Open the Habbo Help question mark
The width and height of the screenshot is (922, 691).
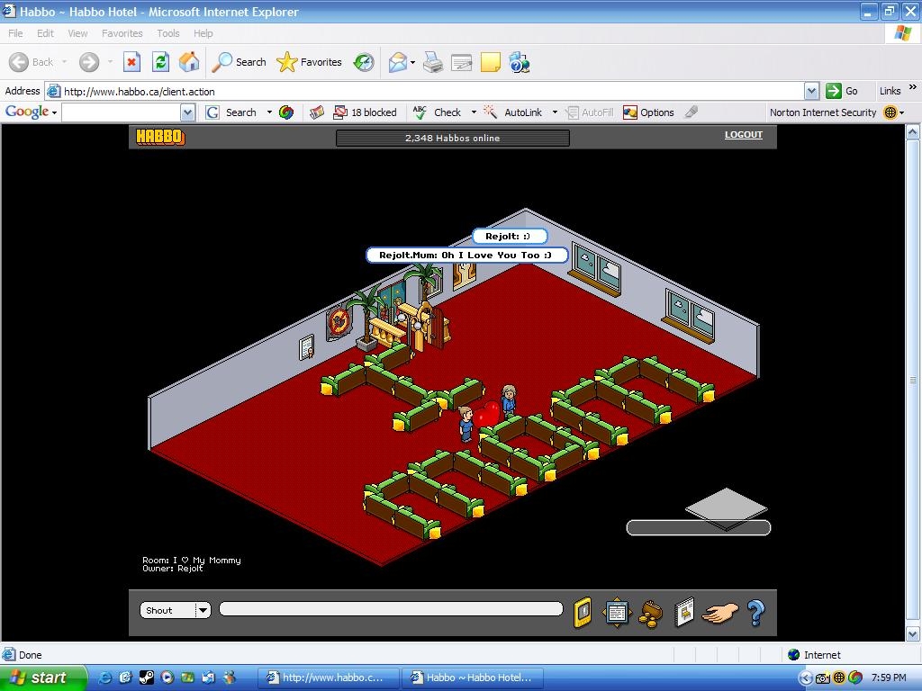(x=756, y=613)
